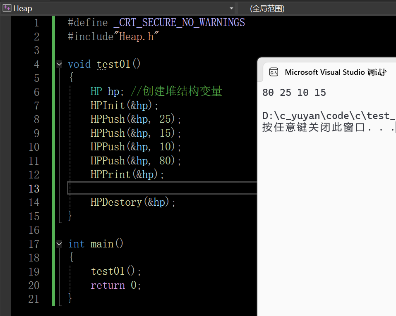
Task: Click the test01 function name on line 4
Action: click(114, 64)
